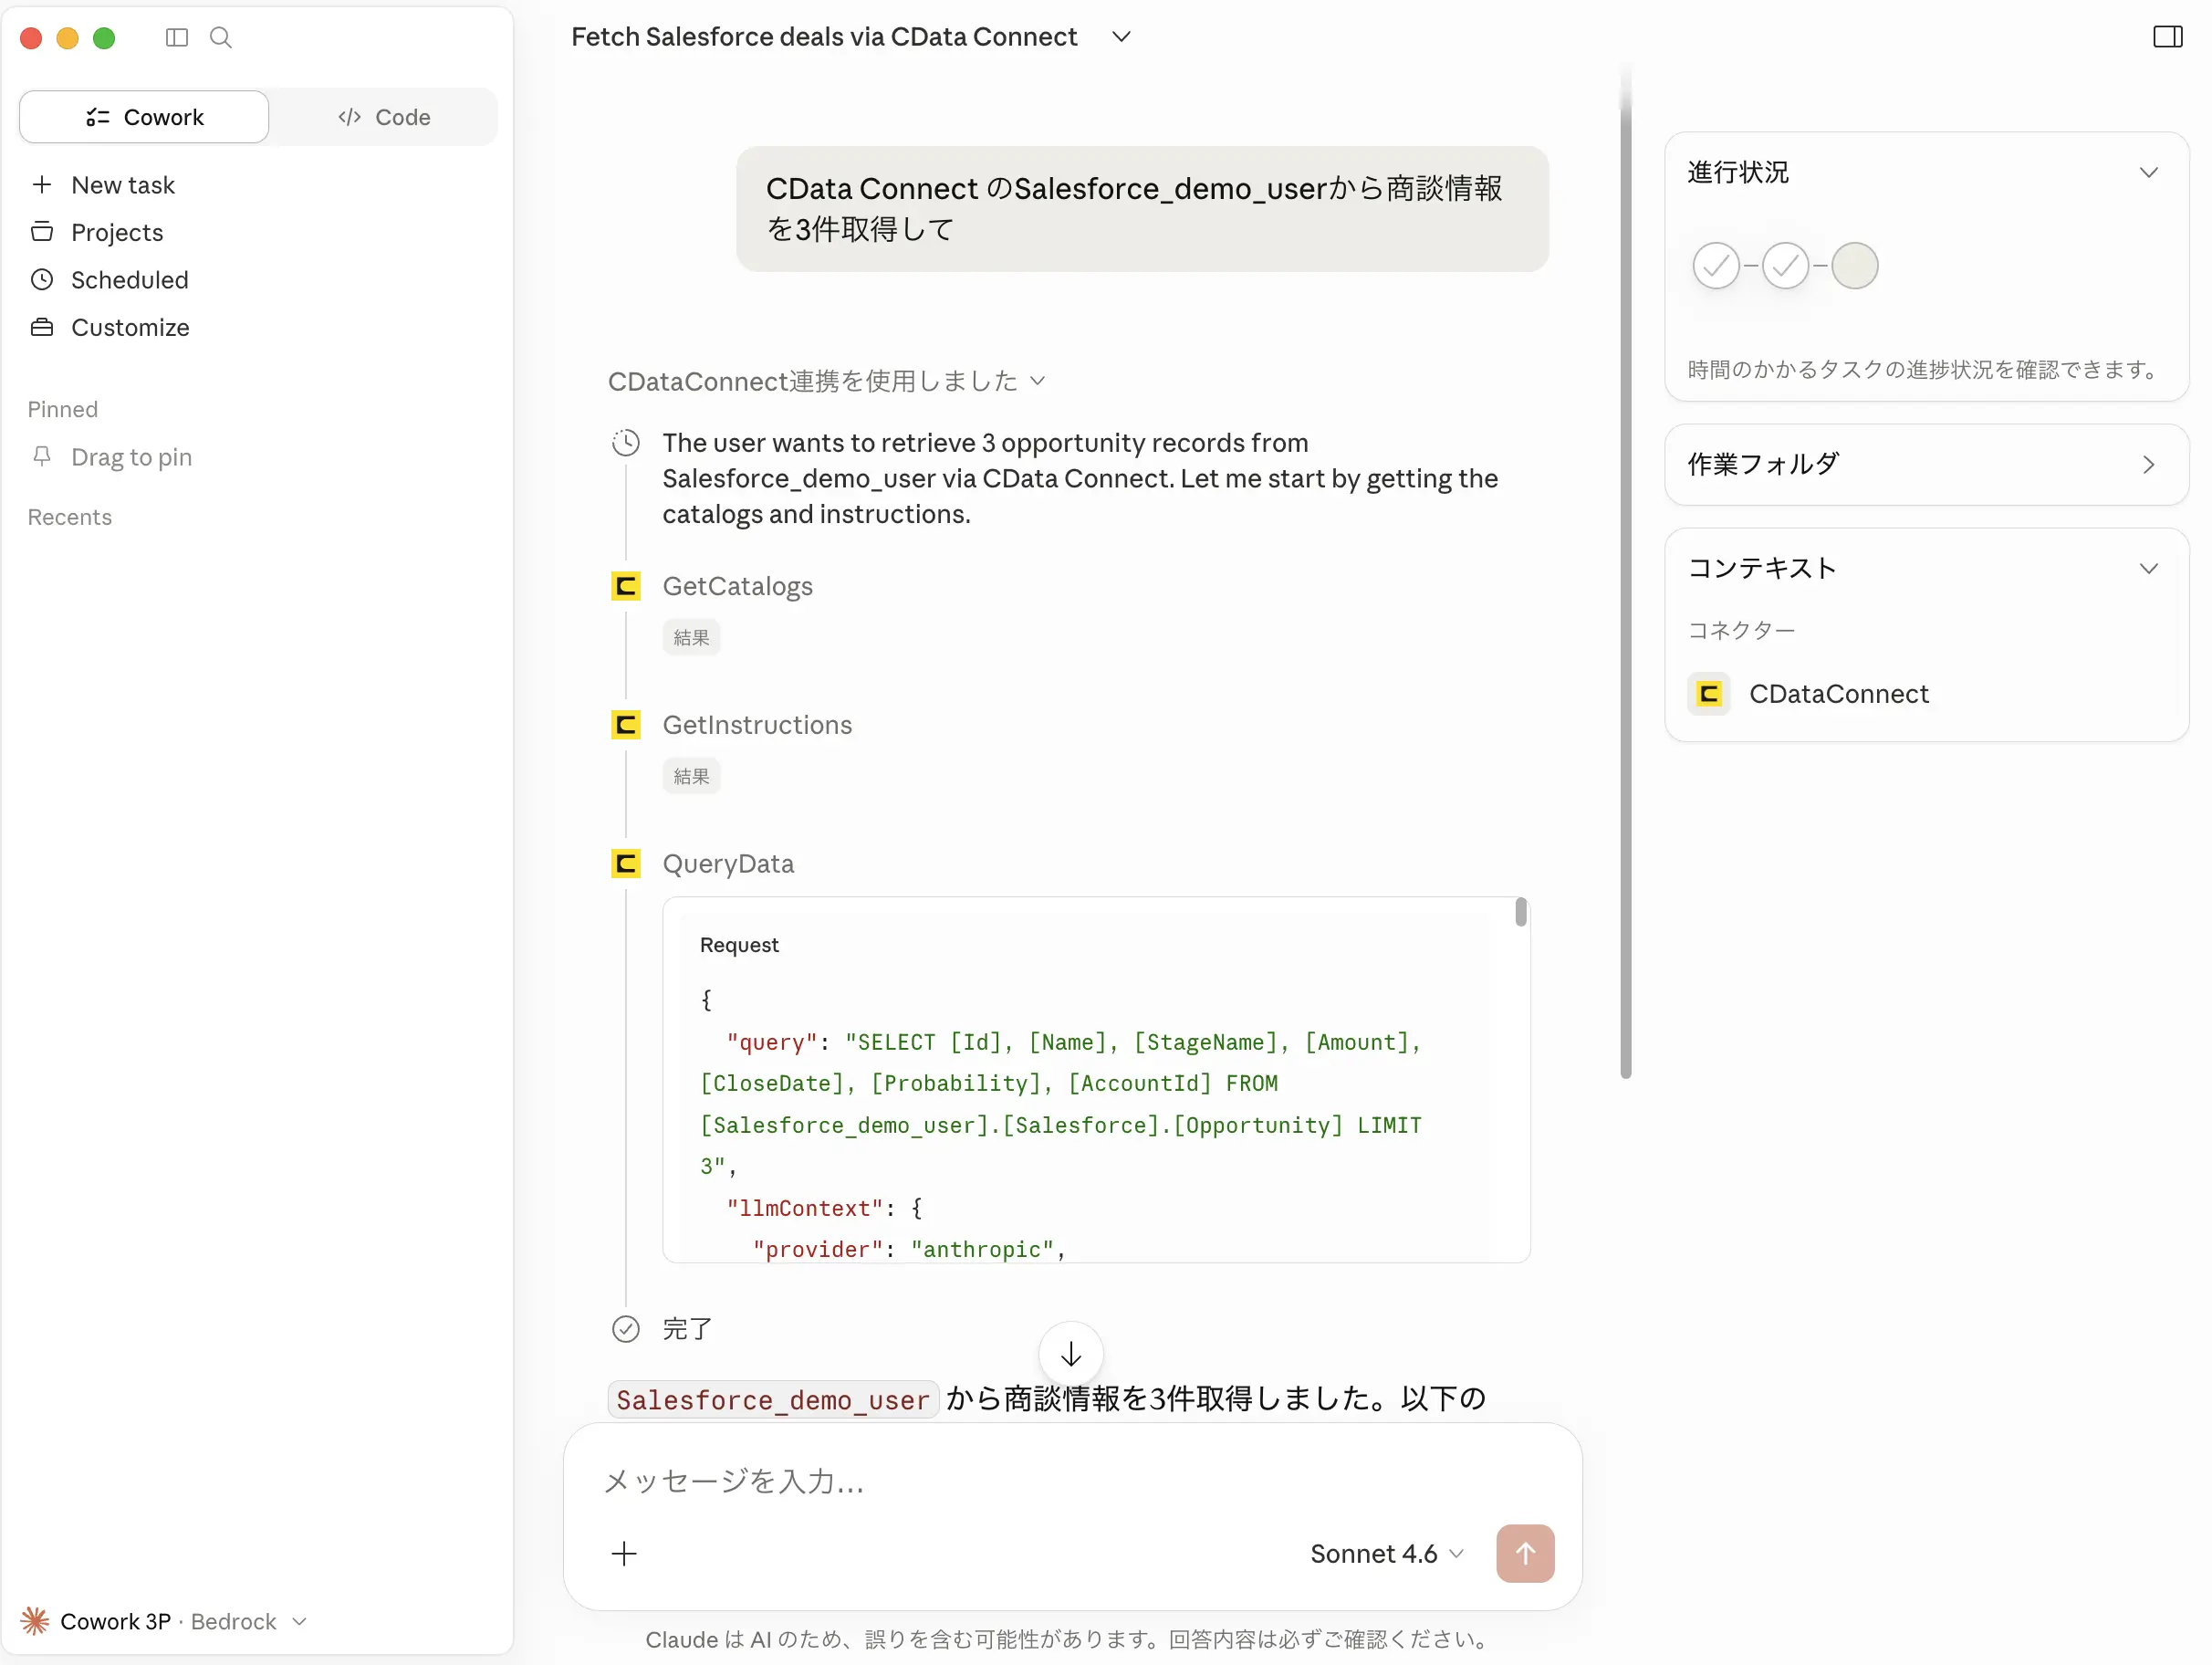Show the GetInstructions 結果 result
This screenshot has height=1665, width=2212.
point(691,776)
